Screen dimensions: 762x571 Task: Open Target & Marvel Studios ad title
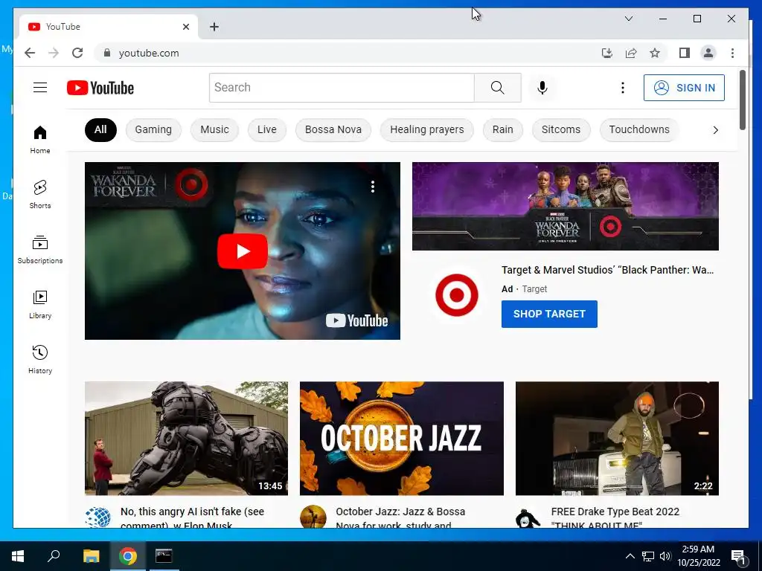point(607,270)
